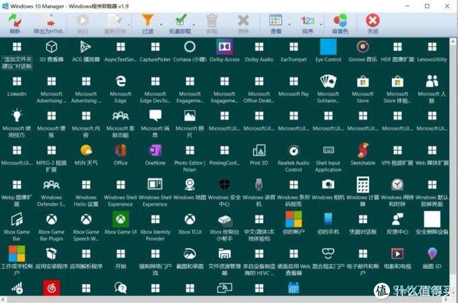This screenshot has height=303, width=458.
Task: Select the Microsoft Edge DevTo... app icon
Action: 155,81
